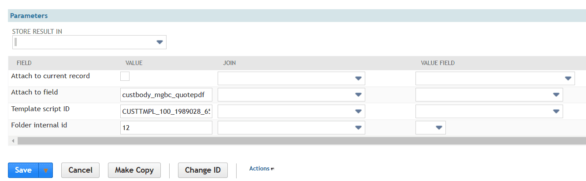This screenshot has height=181, width=586.
Task: Open the Store Result In dropdown arrow
Action: point(159,42)
